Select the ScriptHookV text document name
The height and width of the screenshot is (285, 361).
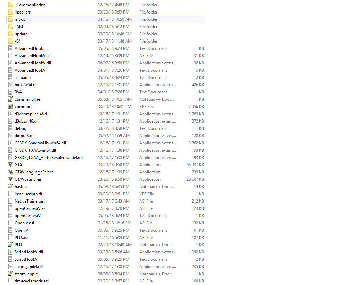coord(26,259)
